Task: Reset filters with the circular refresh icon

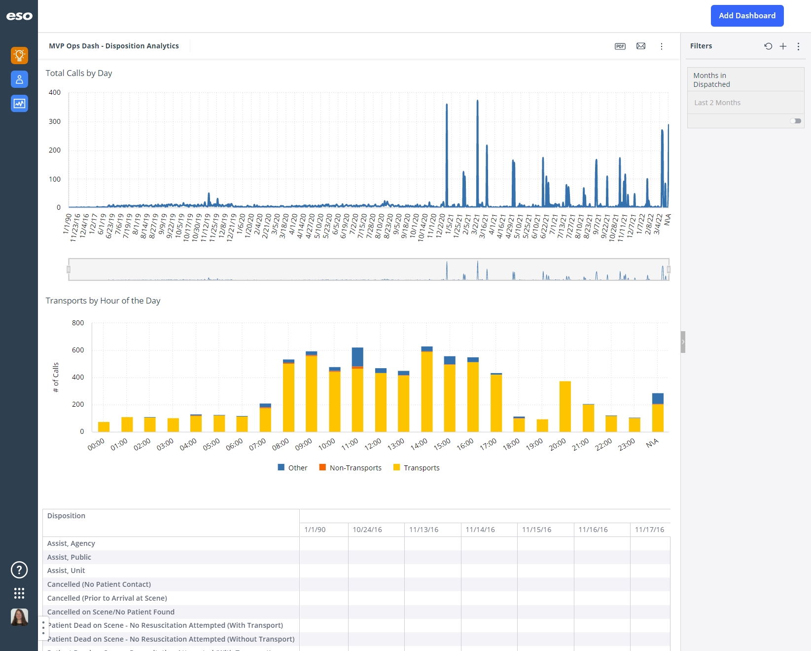Action: (768, 46)
